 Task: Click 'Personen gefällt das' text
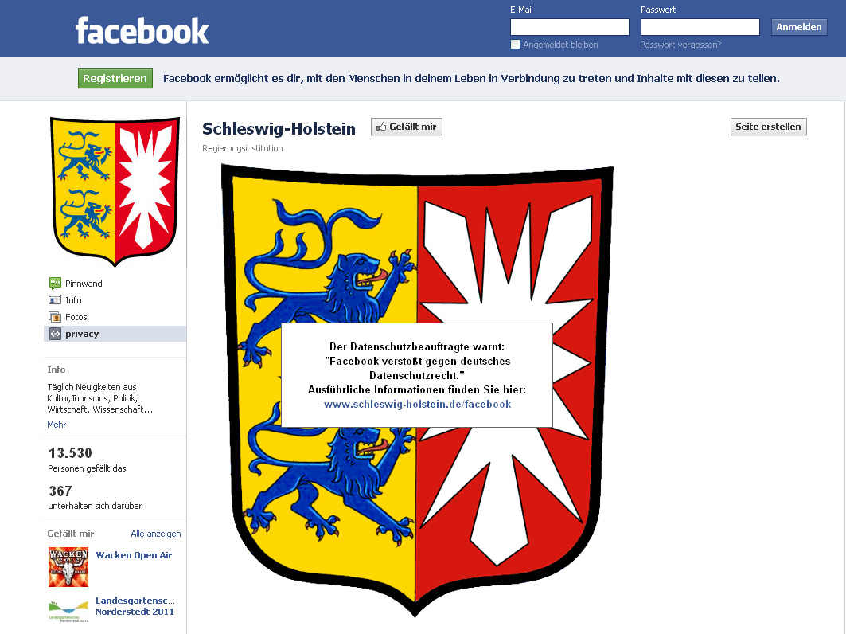coord(87,468)
